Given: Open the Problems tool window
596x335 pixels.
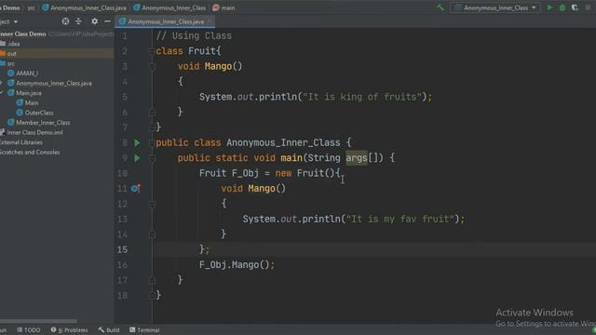Looking at the screenshot, I should [x=70, y=330].
